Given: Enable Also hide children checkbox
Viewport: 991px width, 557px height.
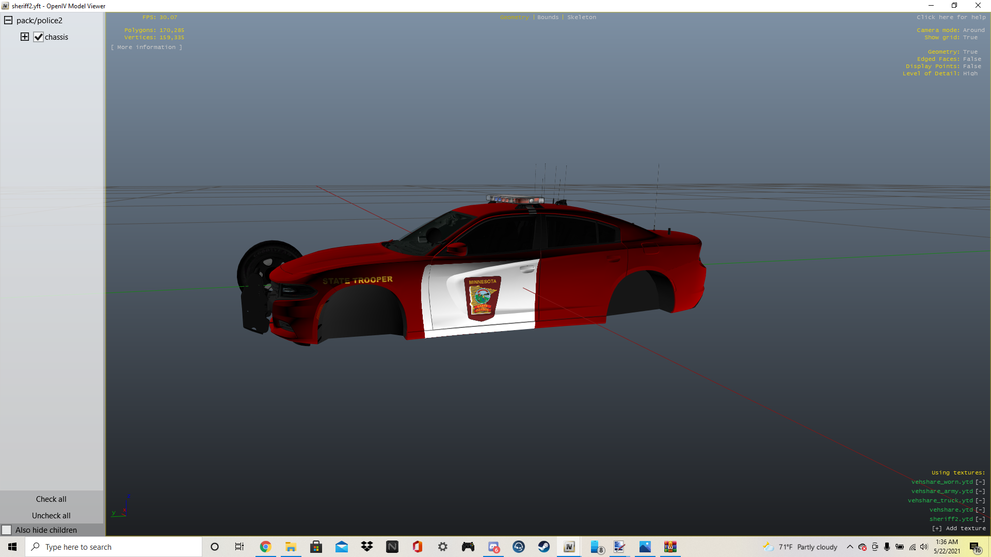Looking at the screenshot, I should pyautogui.click(x=7, y=530).
